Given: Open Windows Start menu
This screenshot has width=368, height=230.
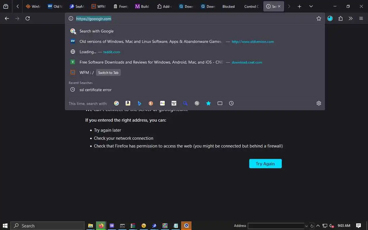Looking at the screenshot, I should (5, 226).
